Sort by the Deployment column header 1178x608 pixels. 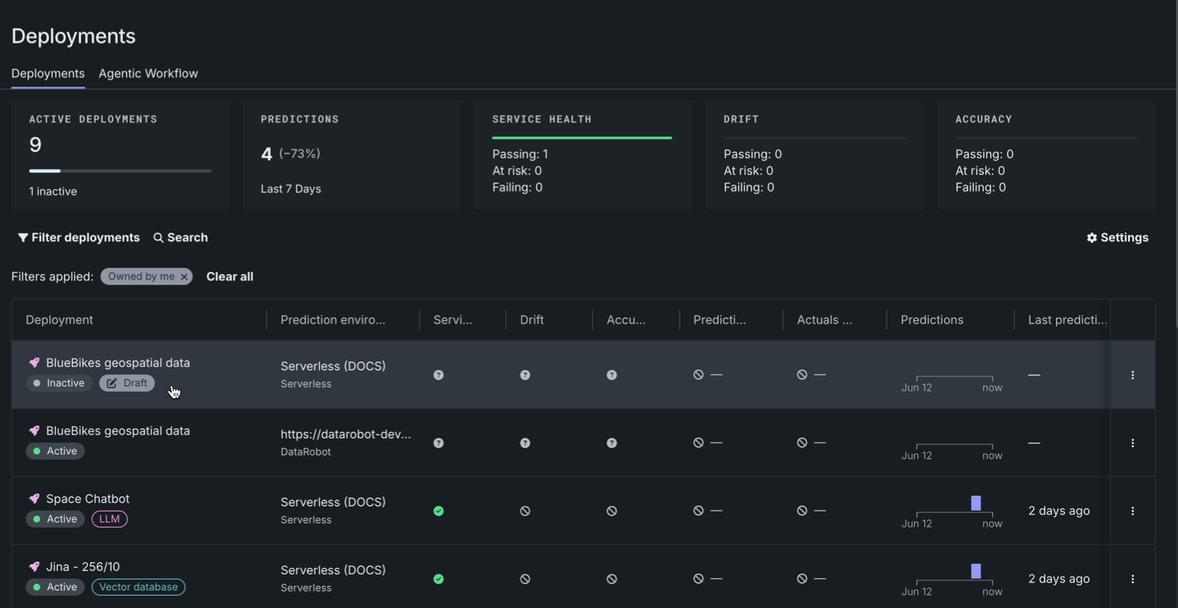click(x=60, y=320)
